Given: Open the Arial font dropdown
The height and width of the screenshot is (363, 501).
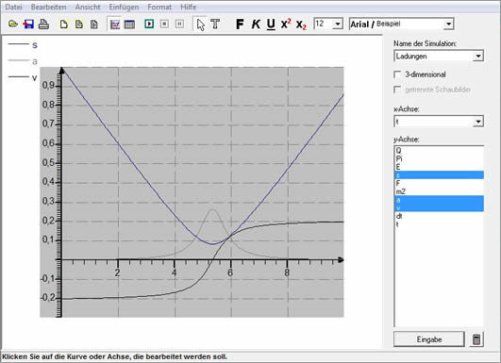Looking at the screenshot, I should 448,24.
